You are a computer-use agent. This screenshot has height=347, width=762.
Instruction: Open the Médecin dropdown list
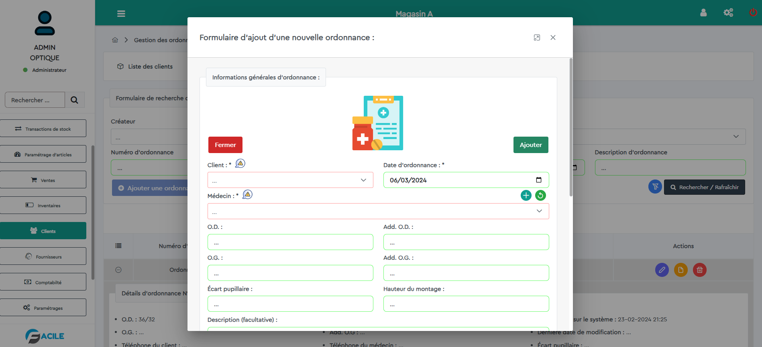378,211
